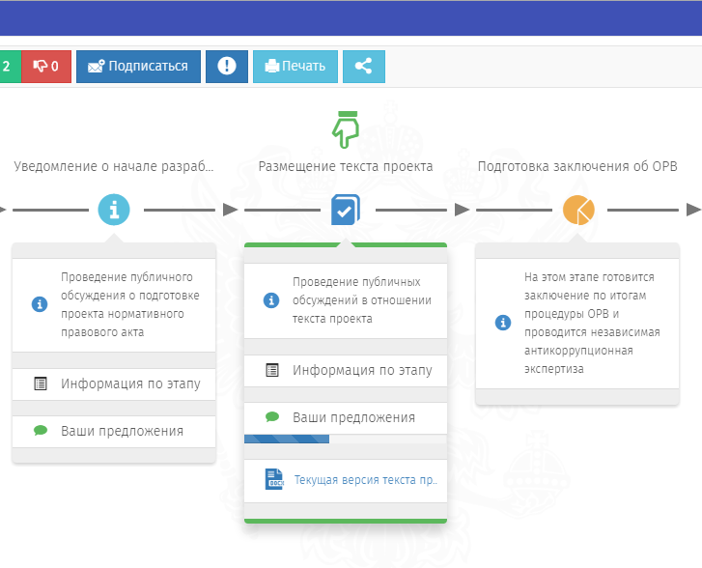Select the blue info circle stage marker
The width and height of the screenshot is (702, 568).
[114, 210]
